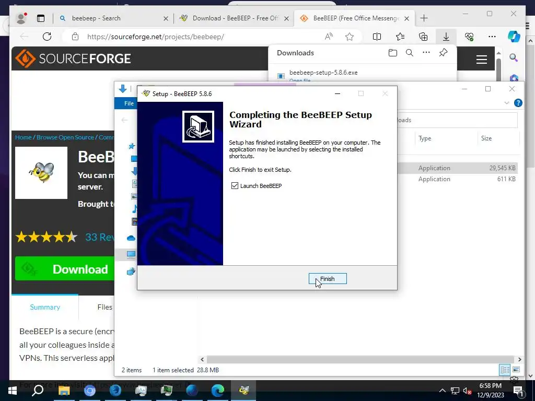Open Collections in the Edge toolbar
Image resolution: width=535 pixels, height=401 pixels.
coord(423,37)
